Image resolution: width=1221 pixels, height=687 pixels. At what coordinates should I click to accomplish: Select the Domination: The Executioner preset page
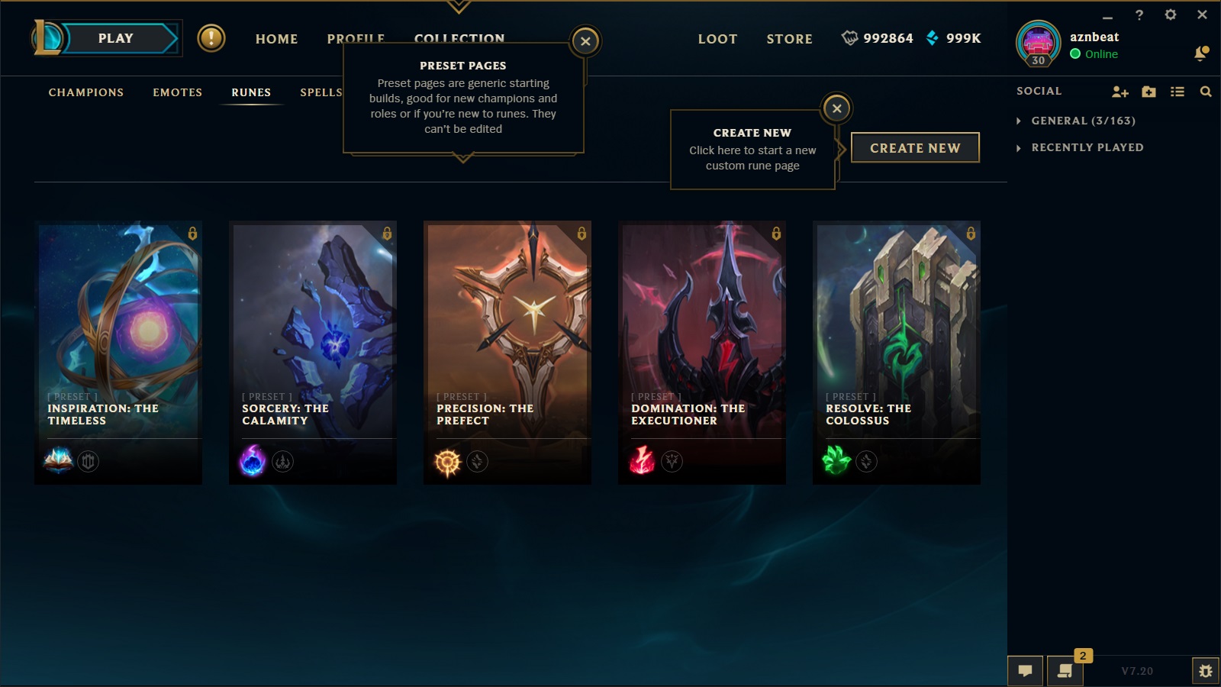702,353
